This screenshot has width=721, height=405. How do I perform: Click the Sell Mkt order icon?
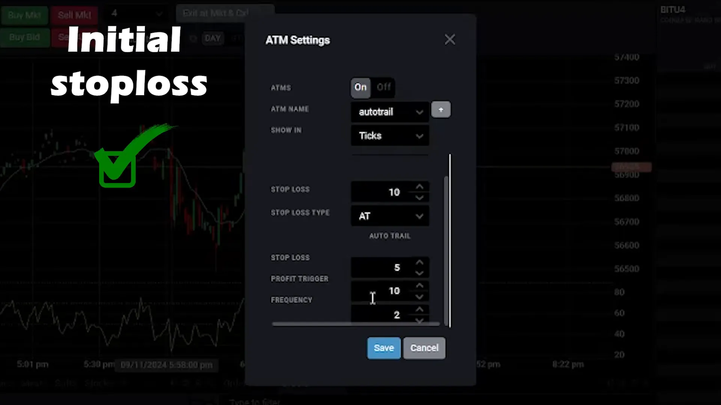[74, 15]
